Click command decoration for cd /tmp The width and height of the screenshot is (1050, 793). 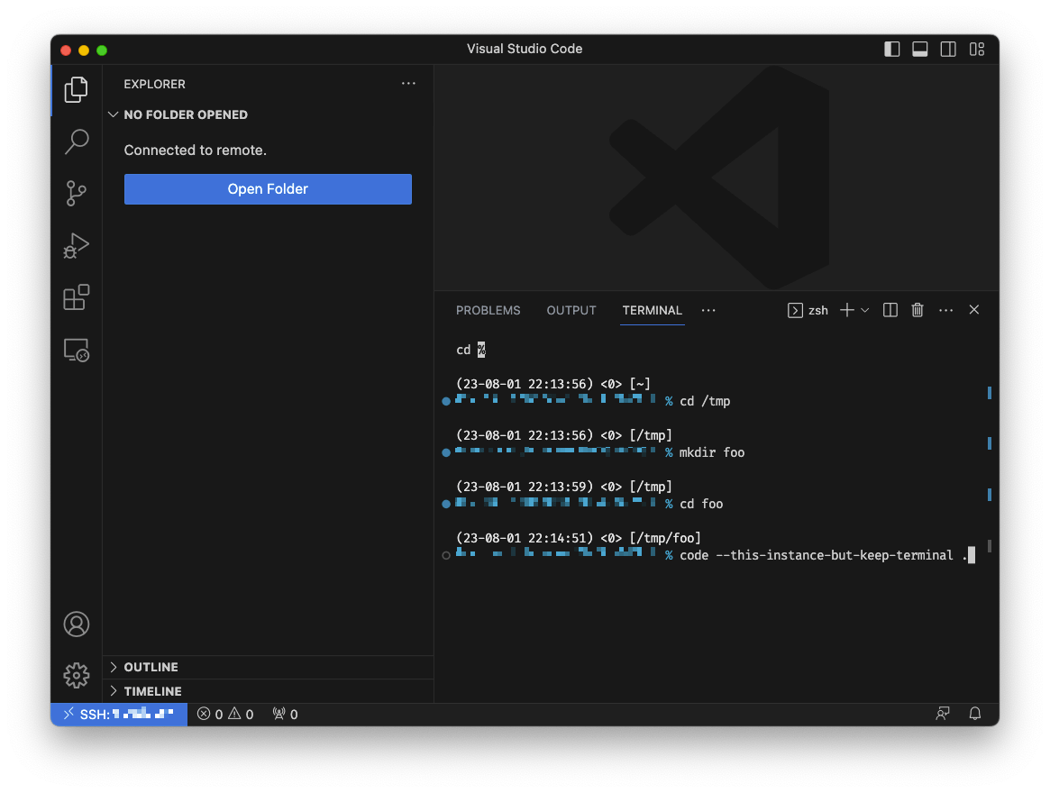446,401
